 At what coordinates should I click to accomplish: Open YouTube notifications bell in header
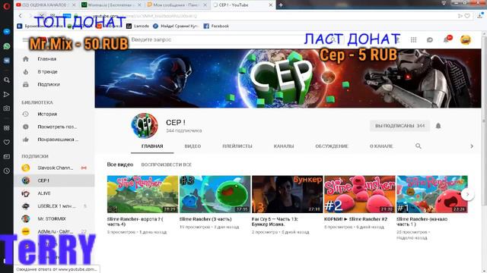pos(447,39)
